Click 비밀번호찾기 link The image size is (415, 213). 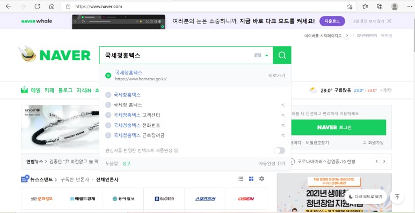click(317, 143)
